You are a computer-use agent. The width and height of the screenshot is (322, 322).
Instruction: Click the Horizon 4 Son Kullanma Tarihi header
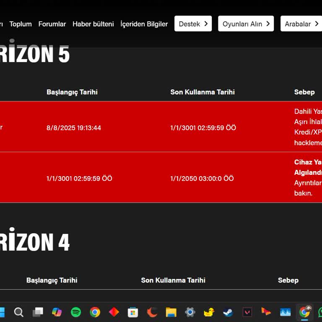pyautogui.click(x=173, y=280)
